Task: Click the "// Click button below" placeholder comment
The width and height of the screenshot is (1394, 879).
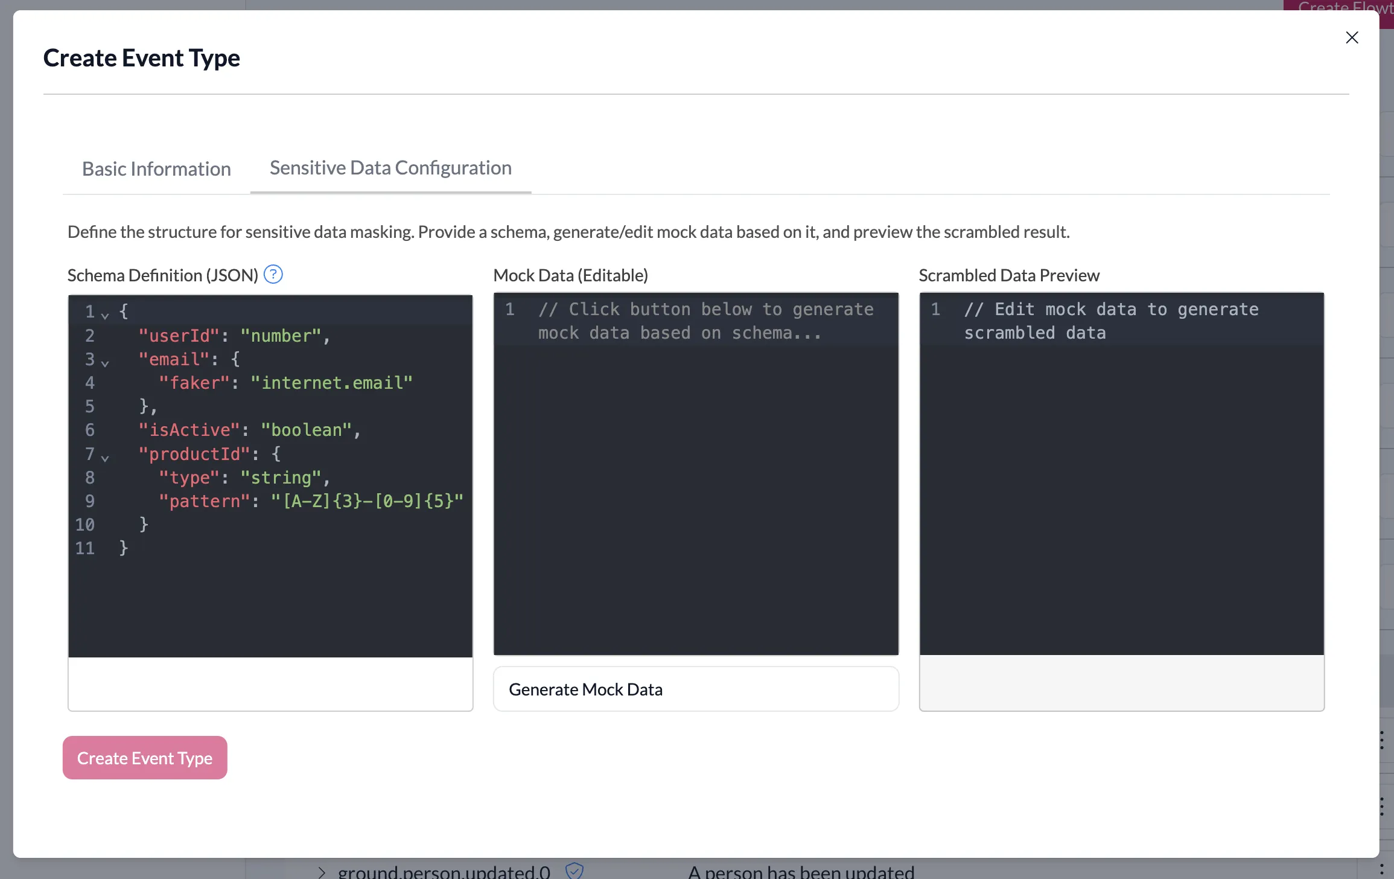Action: tap(706, 321)
